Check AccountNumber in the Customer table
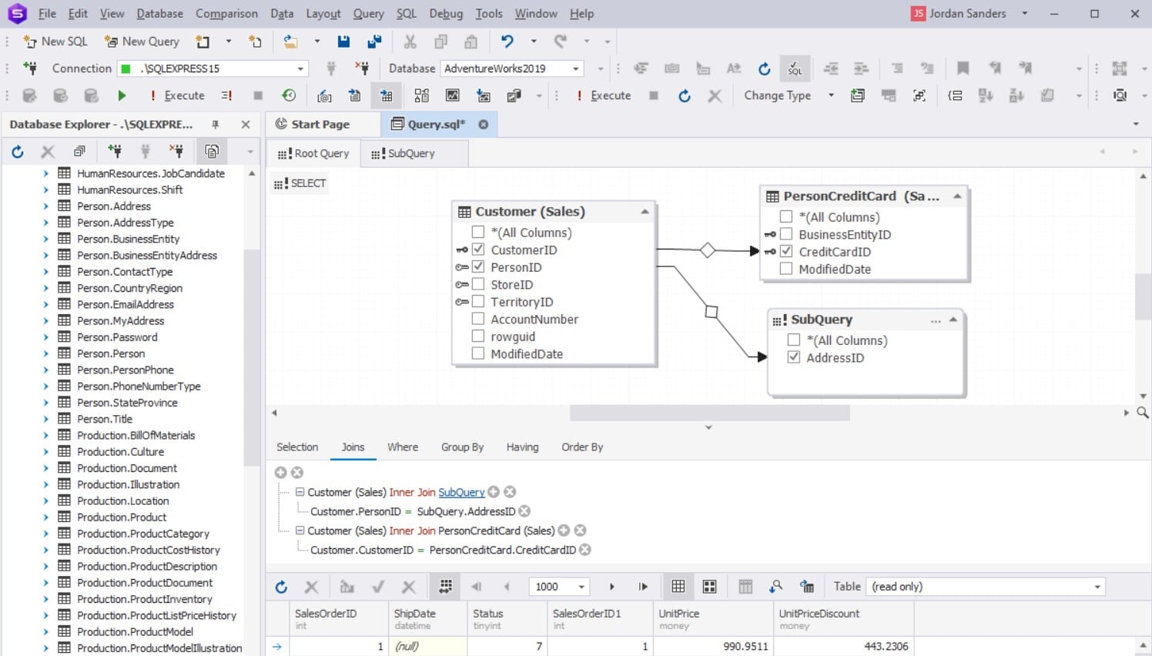Image resolution: width=1152 pixels, height=656 pixels. [478, 319]
